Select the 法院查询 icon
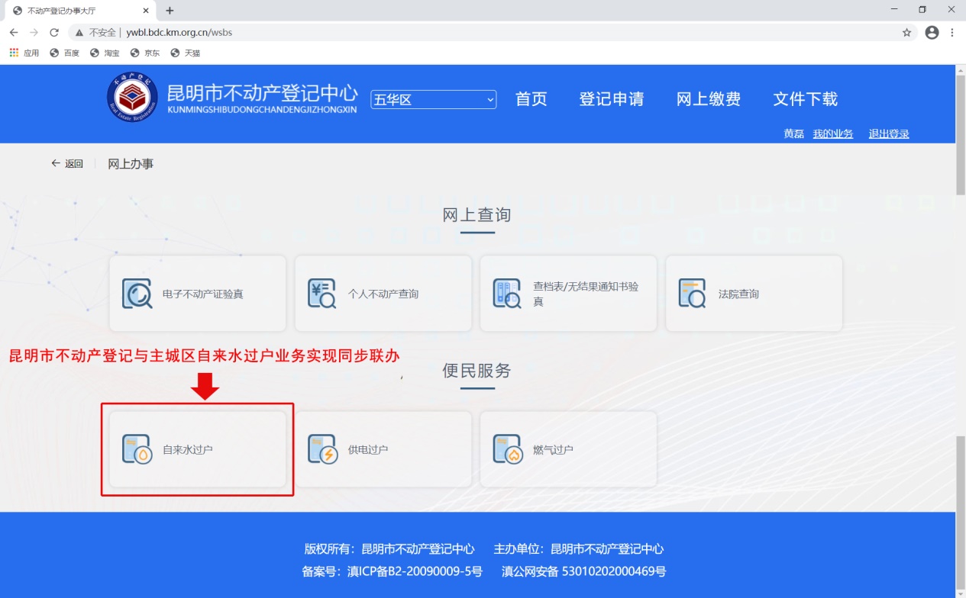966x598 pixels. tap(693, 294)
